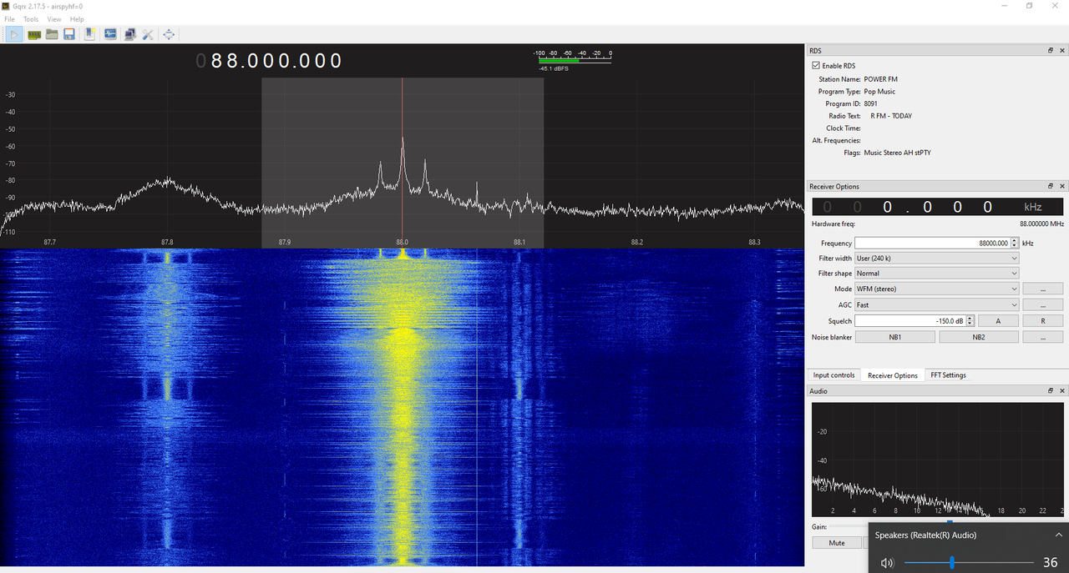Screen dimensions: 1069x573
Task: Open the View menu
Action: click(x=54, y=19)
